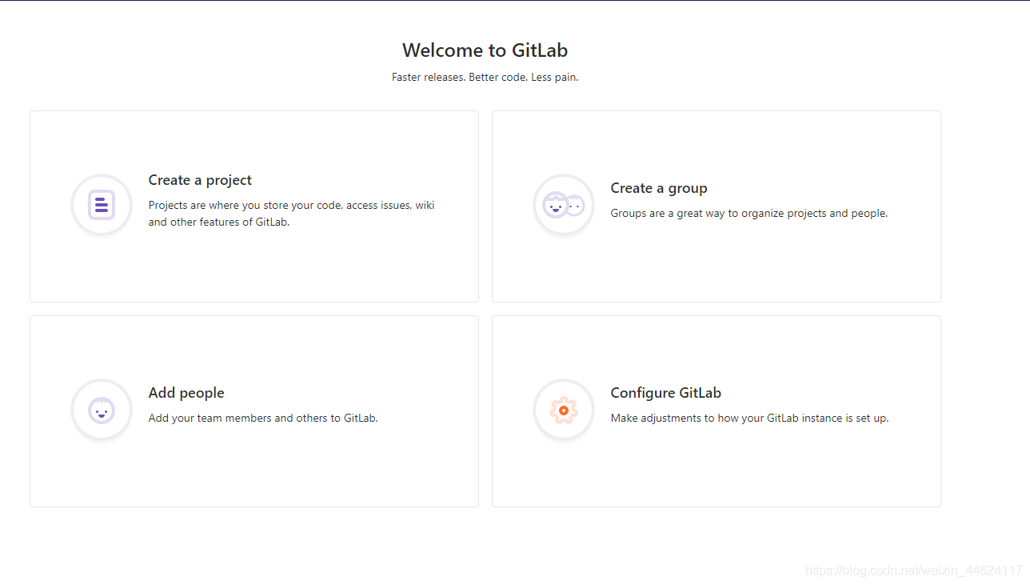
Task: Open the "Create a group" title link
Action: [659, 188]
